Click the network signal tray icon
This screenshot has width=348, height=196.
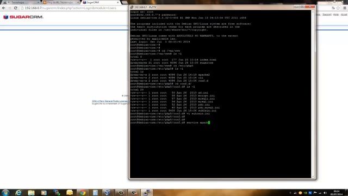point(320,193)
